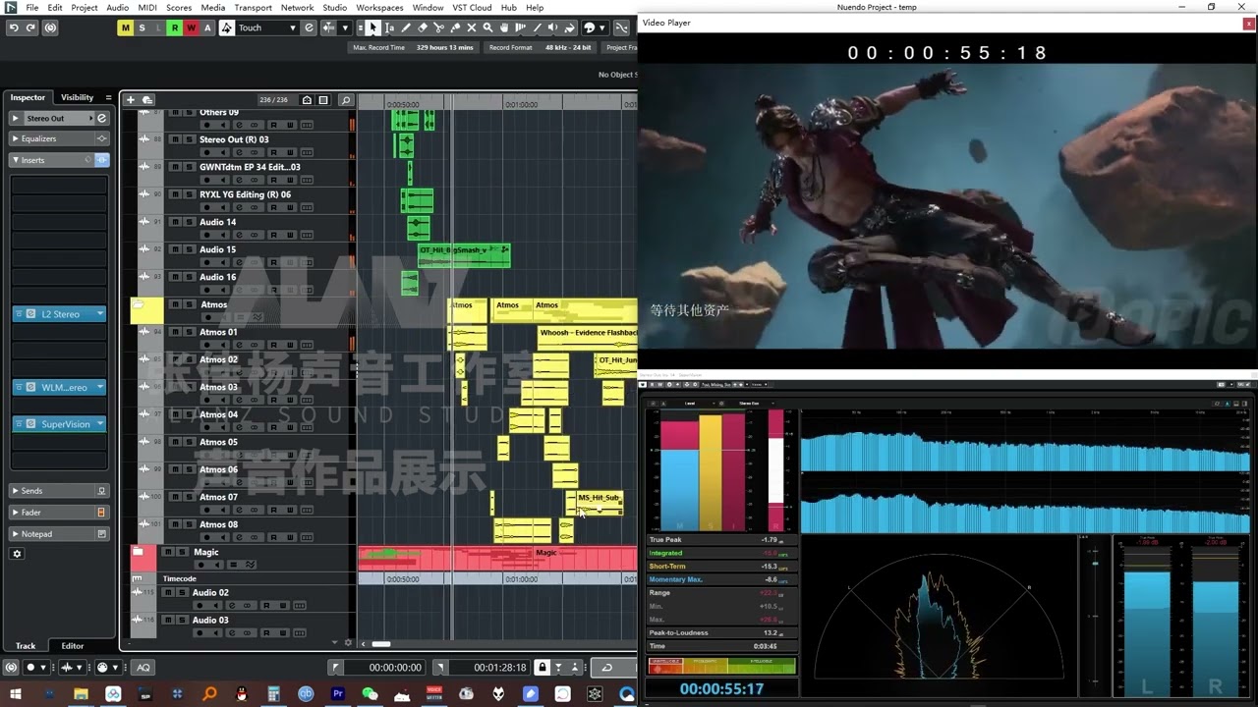Screen dimensions: 1258x707
Task: Select the Glue tool
Action: tap(455, 27)
